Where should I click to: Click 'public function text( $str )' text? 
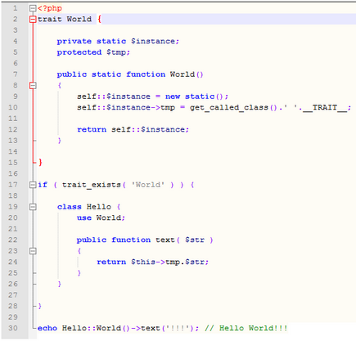point(145,240)
